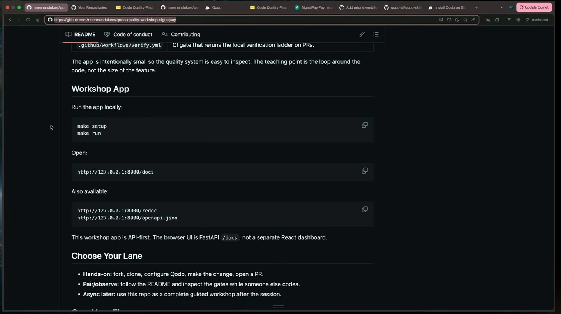561x314 pixels.
Task: Expand the tab list dropdown chevron
Action: pos(501,7)
